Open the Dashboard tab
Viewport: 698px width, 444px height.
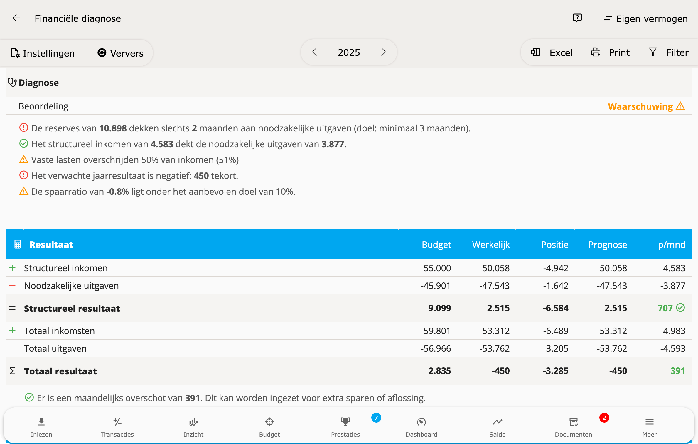[422, 427]
